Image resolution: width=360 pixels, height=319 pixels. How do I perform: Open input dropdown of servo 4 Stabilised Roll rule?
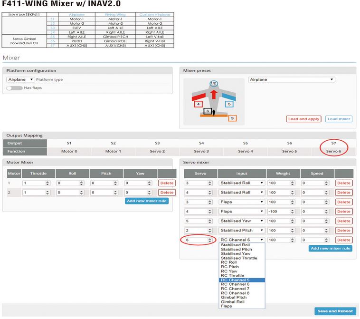click(x=242, y=193)
